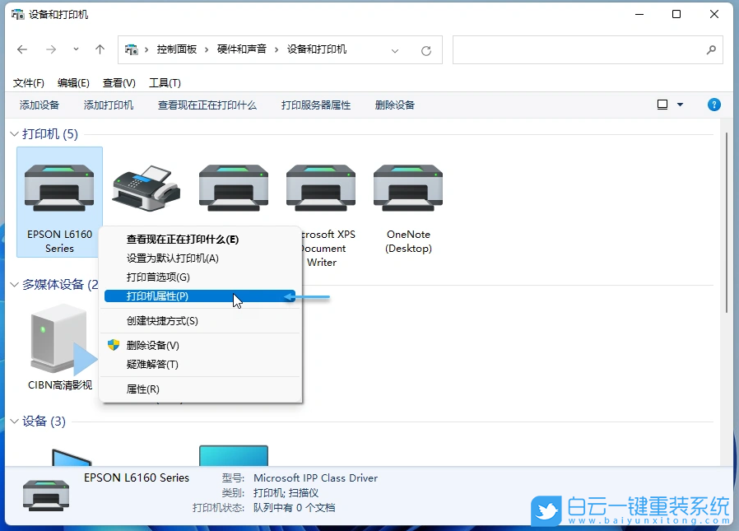Open the Fax device icon
This screenshot has width=739, height=531.
tap(146, 188)
